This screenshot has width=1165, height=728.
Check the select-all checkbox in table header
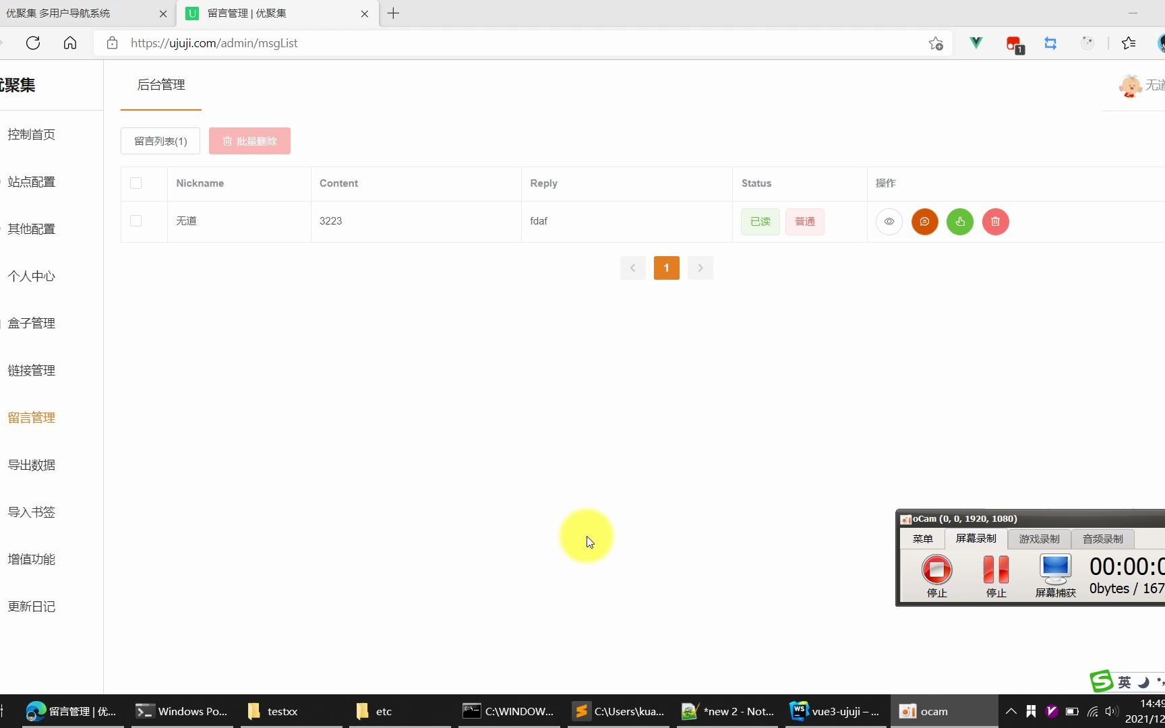(136, 183)
